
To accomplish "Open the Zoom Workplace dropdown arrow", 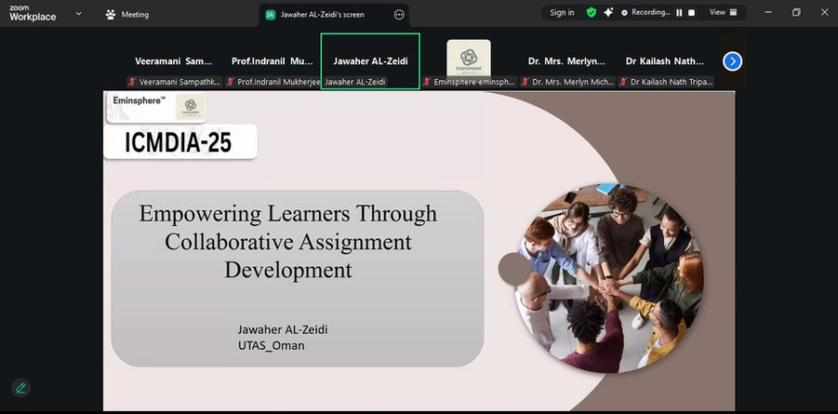I will (78, 13).
